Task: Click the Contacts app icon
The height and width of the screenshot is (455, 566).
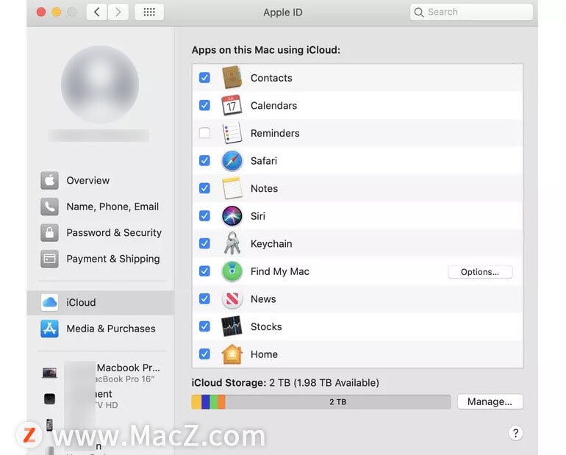Action: pos(232,78)
